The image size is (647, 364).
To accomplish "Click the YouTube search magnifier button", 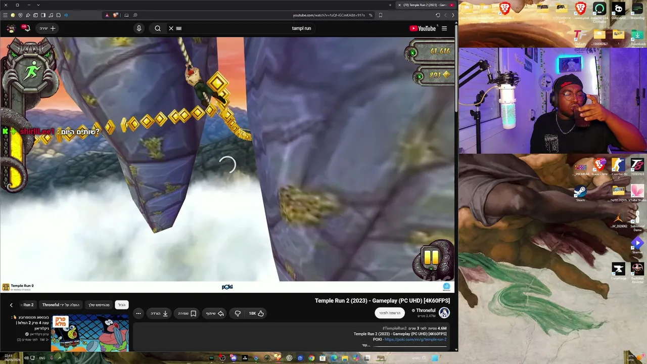I will click(158, 28).
